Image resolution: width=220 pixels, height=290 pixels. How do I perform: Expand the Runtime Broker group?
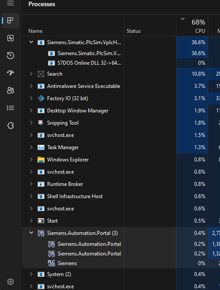31,184
